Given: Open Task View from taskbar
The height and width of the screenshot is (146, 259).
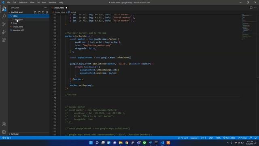Looking at the screenshot, I should pos(103,143).
